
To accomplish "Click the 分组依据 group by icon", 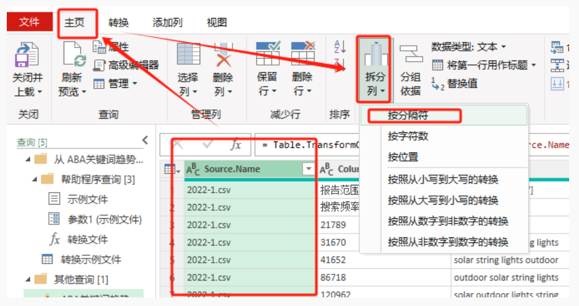I will tap(411, 54).
